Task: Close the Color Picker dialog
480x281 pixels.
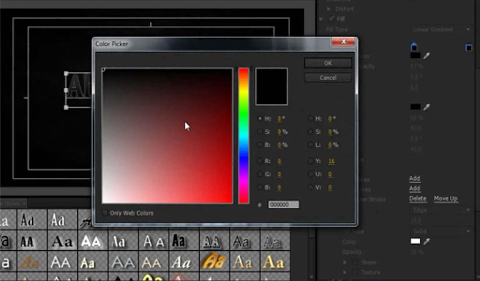Action: (343, 42)
